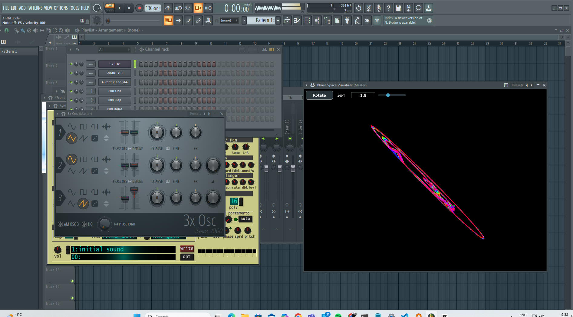
Task: Select sine shape for oscillator 1
Action: tap(71, 127)
